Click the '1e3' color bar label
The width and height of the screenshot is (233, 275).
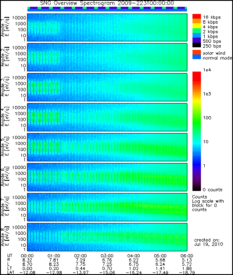(x=207, y=94)
